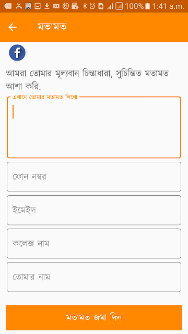Tap the message bubble notification icon

point(8,6)
